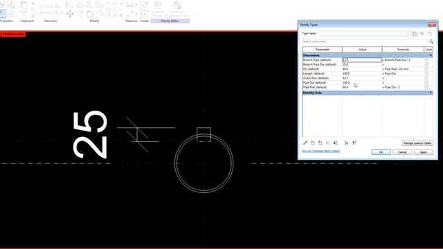The height and width of the screenshot is (249, 443).
Task: Click the Ht value cell 40.0
Action: pos(362,69)
